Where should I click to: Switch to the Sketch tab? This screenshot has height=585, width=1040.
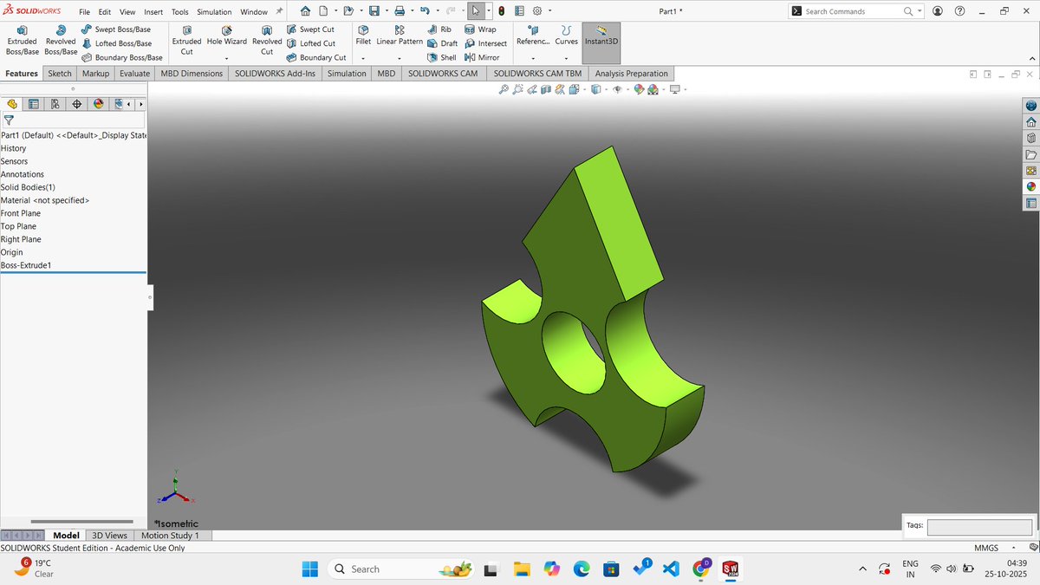pos(60,74)
